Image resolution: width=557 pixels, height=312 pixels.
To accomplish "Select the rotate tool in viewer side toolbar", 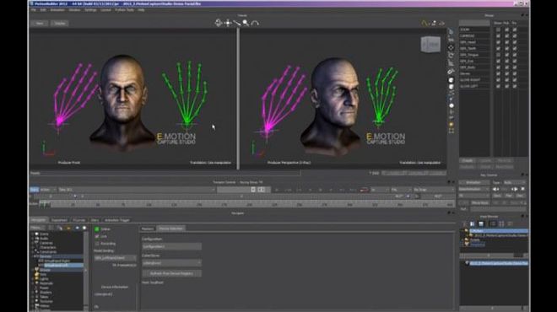I will 451,55.
